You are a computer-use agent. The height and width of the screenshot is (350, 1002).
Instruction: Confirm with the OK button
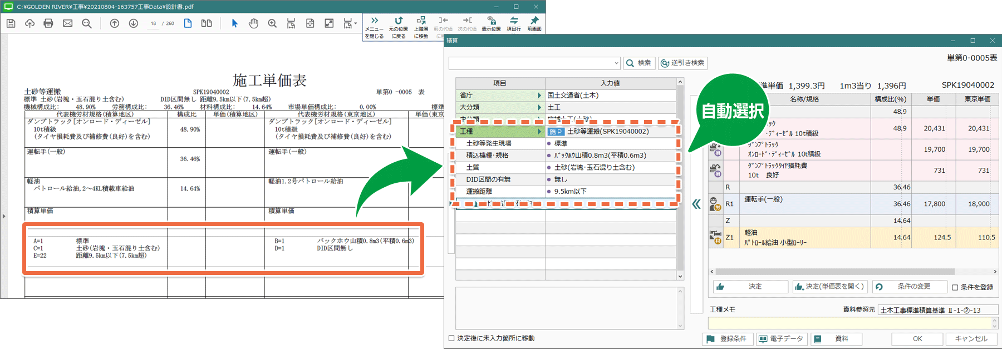pos(917,339)
